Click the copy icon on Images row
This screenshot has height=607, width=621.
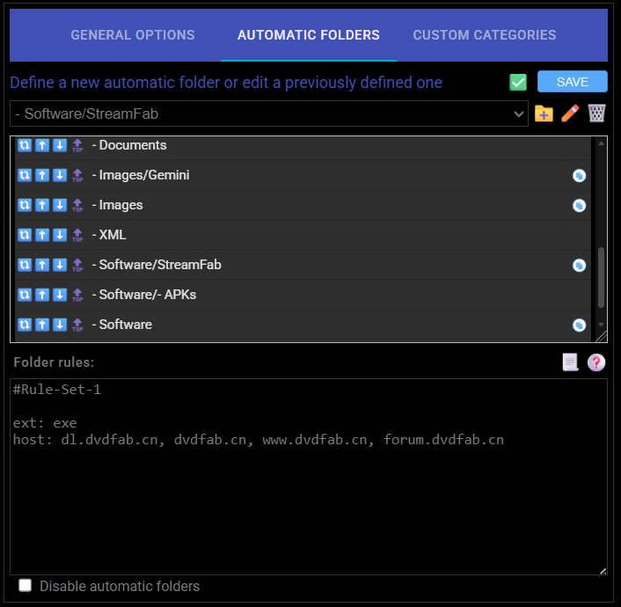coord(579,205)
